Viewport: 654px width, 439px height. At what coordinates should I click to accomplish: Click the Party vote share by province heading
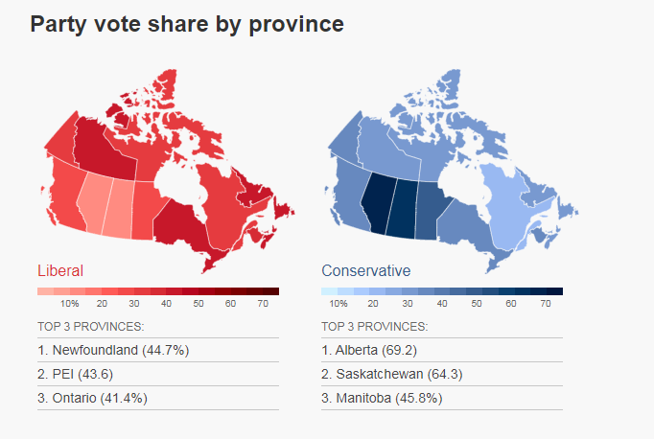click(187, 24)
